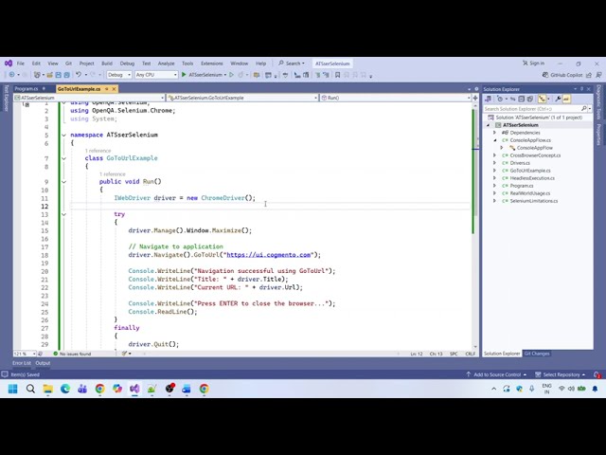Open Visual Studio from the taskbar

pyautogui.click(x=134, y=389)
